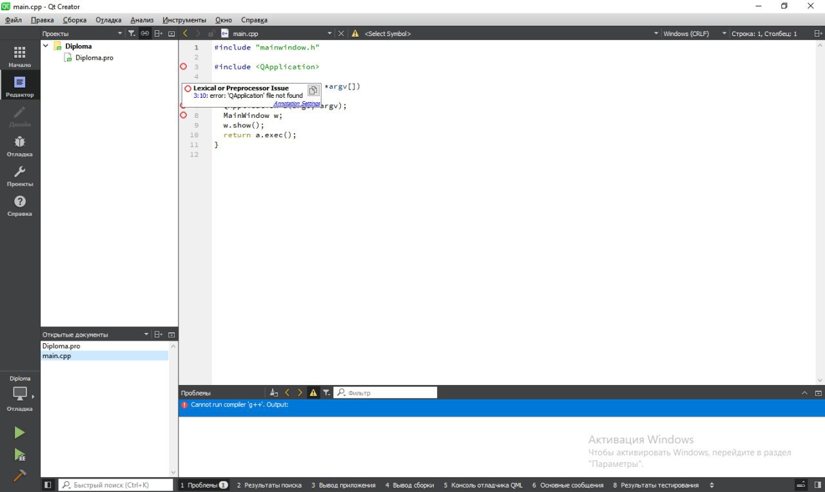Open Консоль отладчика QML pane
This screenshot has height=492, width=825.
[x=483, y=485]
